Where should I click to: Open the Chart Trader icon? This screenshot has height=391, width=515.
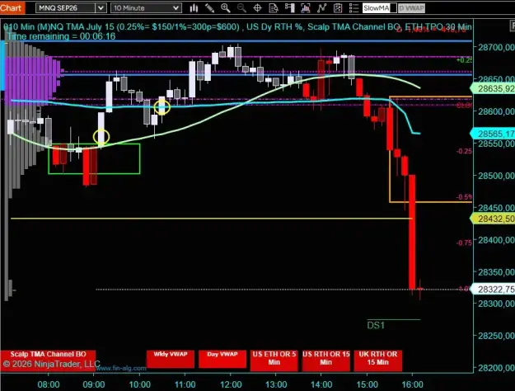point(289,8)
